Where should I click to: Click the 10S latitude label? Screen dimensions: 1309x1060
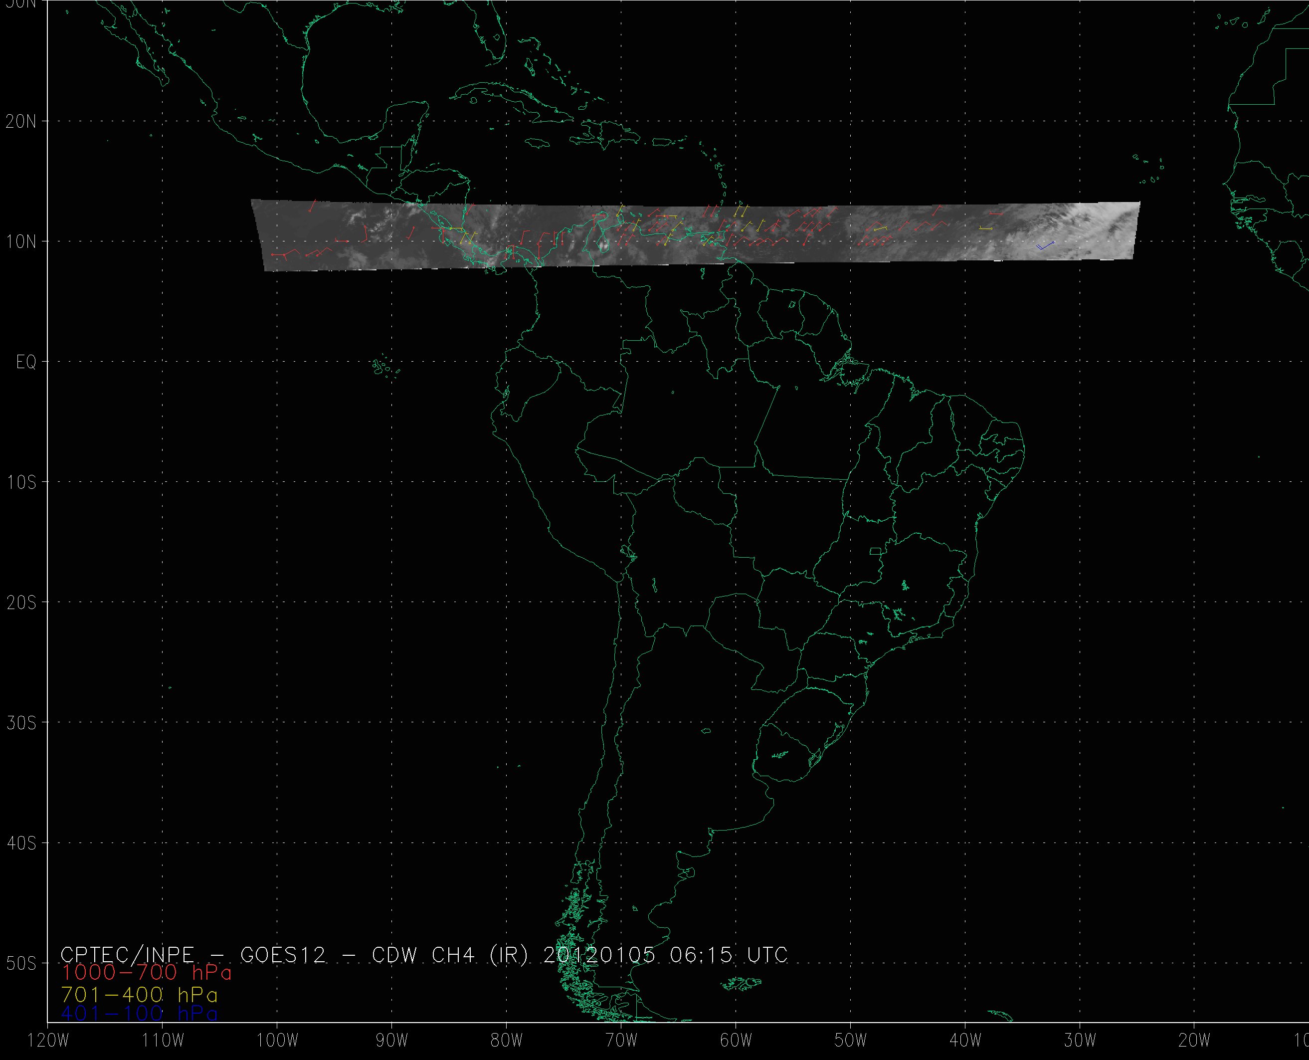(21, 482)
